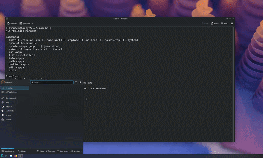Click the Copy toolbar button

click(205, 23)
